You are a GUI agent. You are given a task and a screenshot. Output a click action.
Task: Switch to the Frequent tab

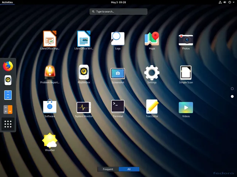pyautogui.click(x=108, y=169)
